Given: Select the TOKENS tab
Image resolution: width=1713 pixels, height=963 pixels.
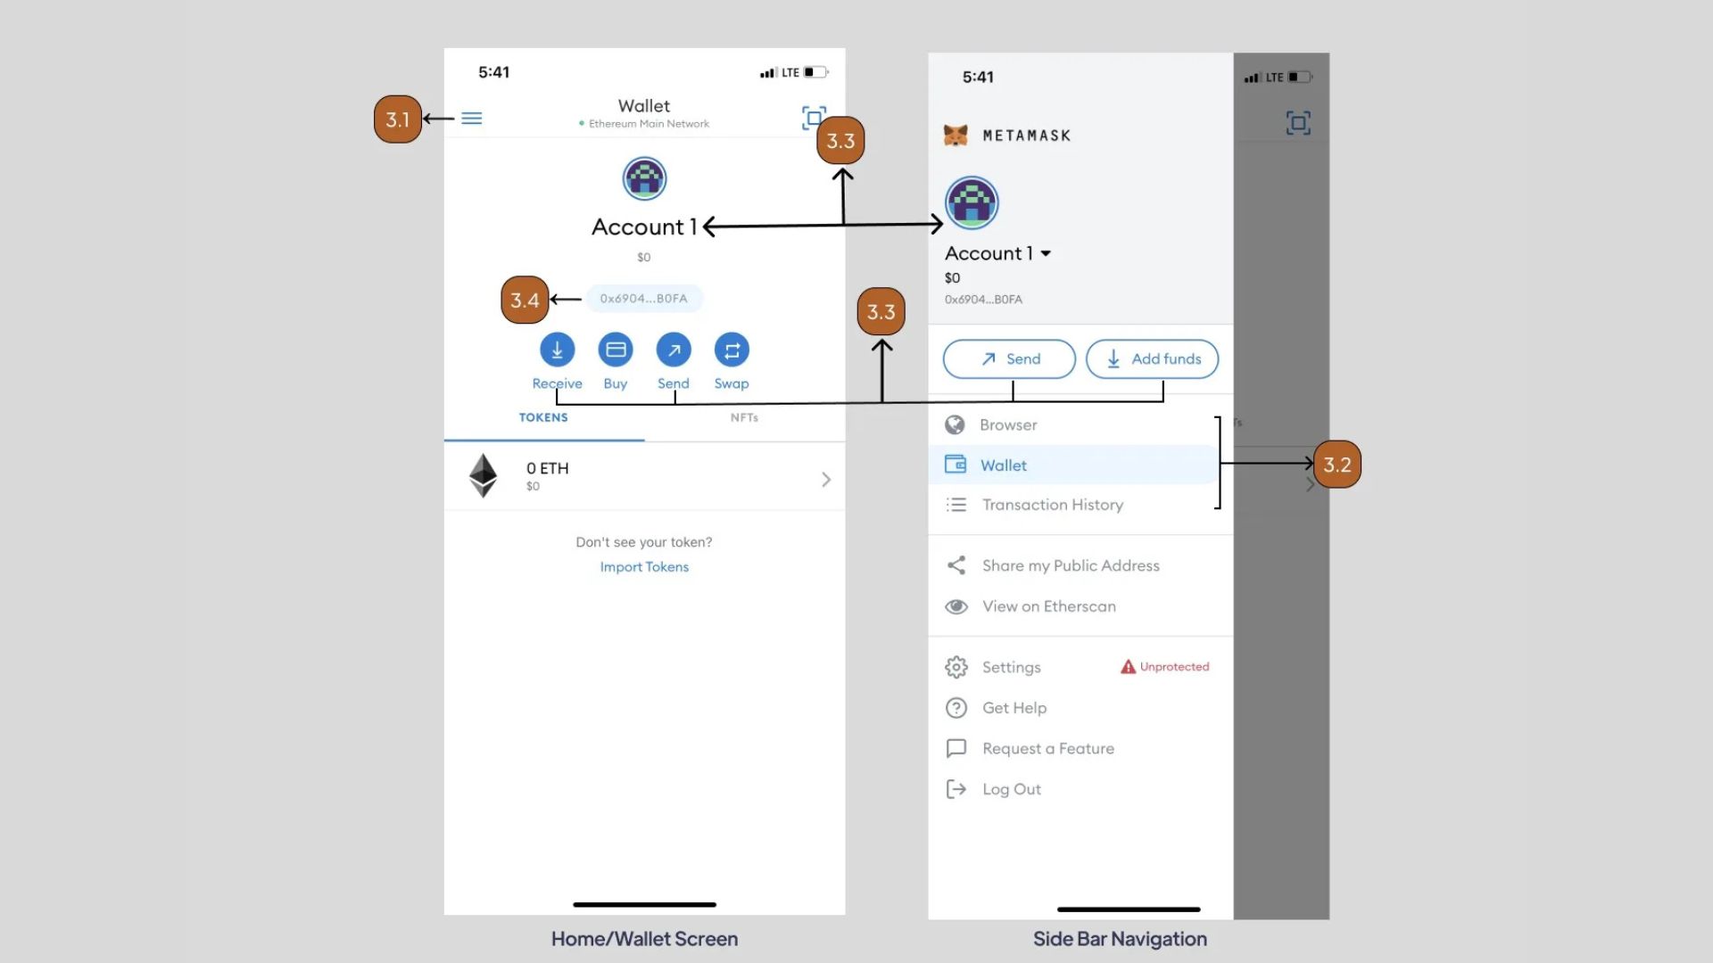Looking at the screenshot, I should click(543, 417).
